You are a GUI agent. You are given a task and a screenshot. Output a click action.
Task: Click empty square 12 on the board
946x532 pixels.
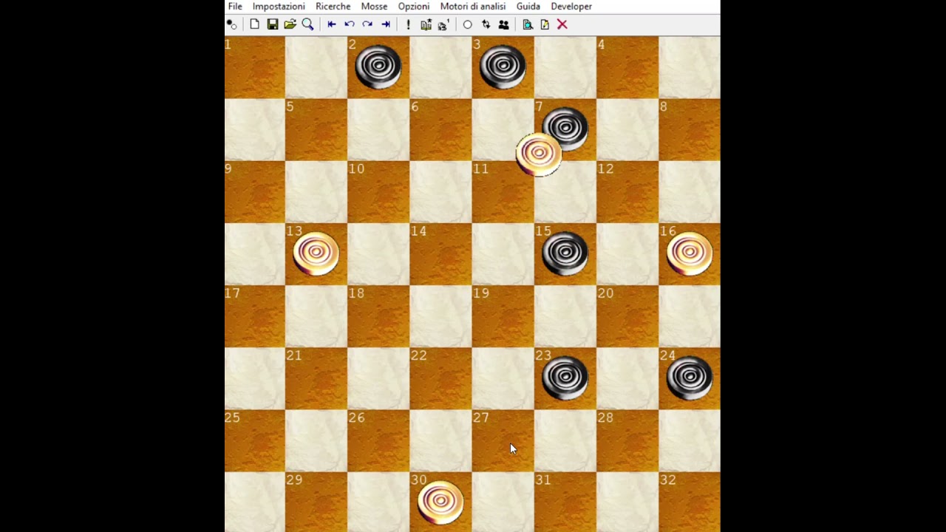627,191
